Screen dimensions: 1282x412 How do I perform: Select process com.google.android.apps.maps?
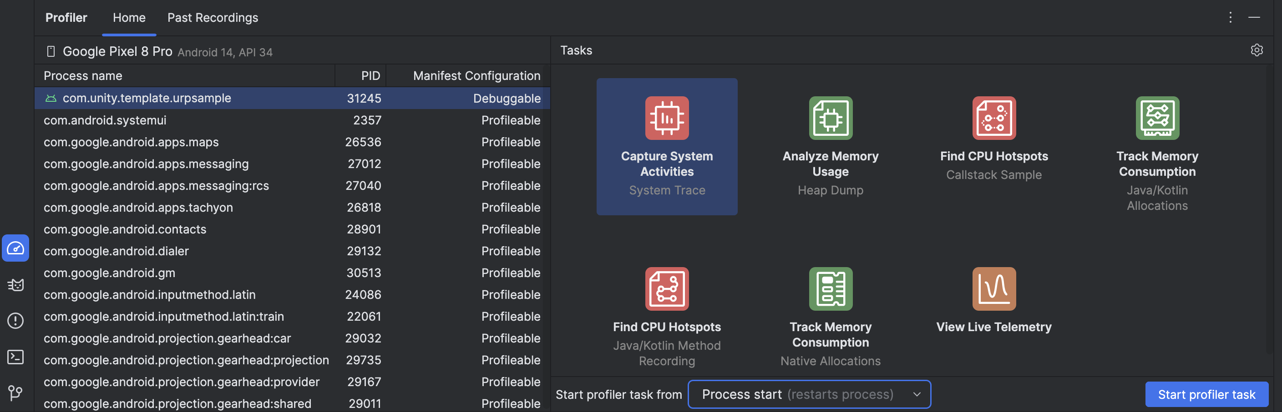click(292, 142)
